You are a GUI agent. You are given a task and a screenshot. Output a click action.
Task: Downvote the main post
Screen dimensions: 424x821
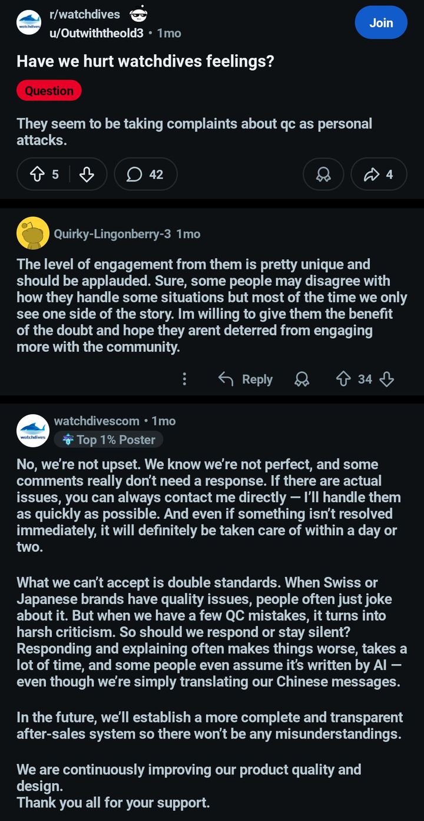(x=87, y=174)
